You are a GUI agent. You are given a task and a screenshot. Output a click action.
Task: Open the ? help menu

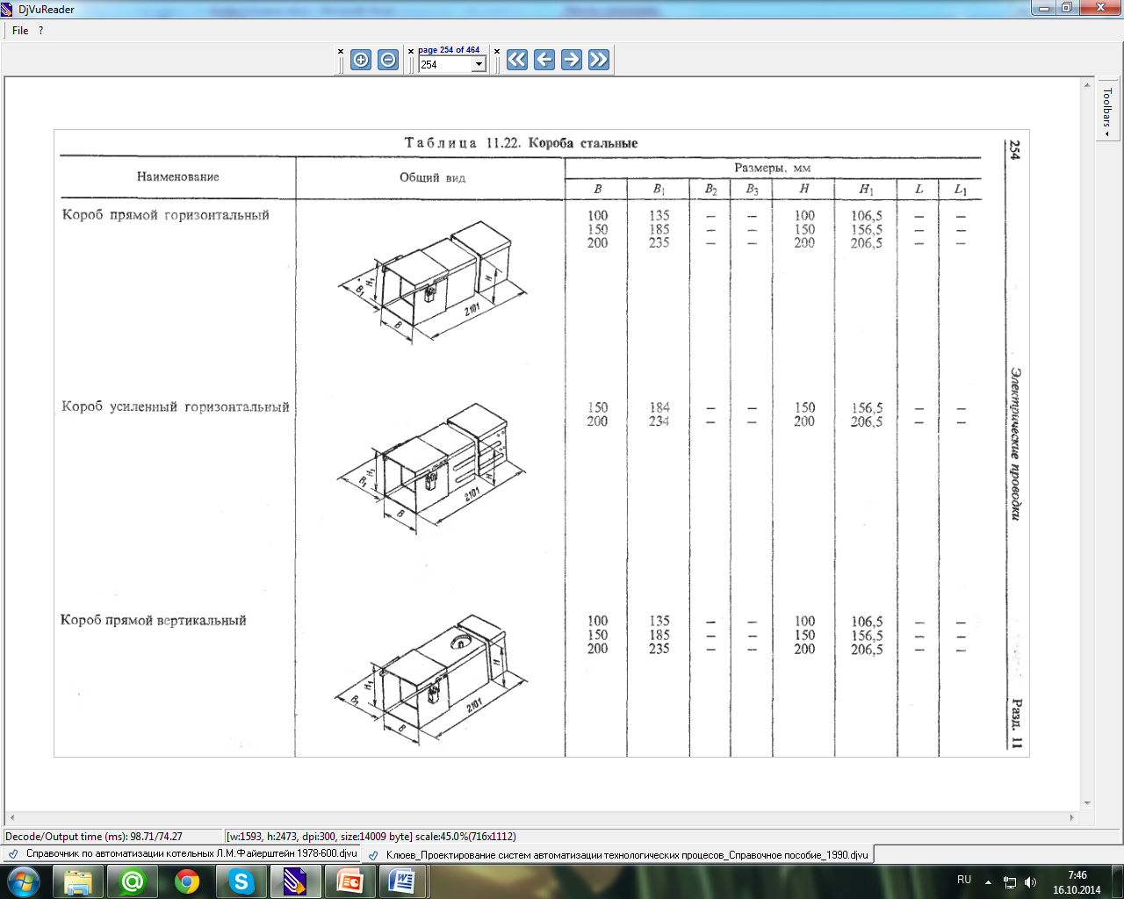tap(40, 31)
